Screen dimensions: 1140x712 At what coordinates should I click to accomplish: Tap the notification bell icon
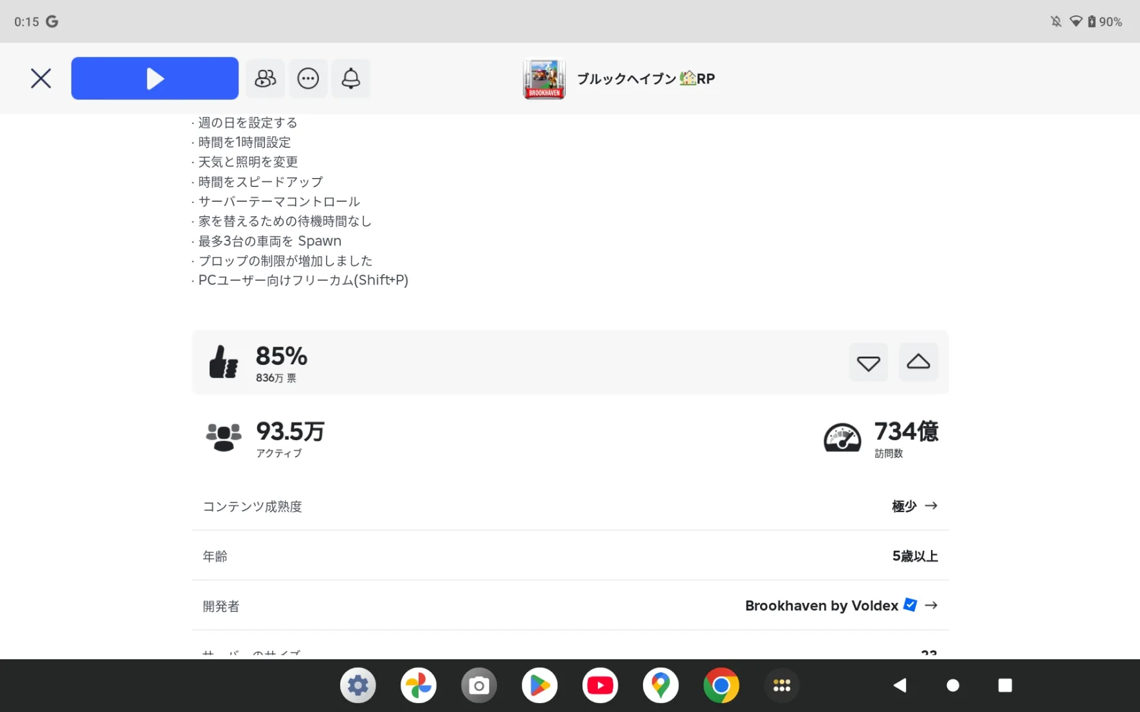pos(350,78)
